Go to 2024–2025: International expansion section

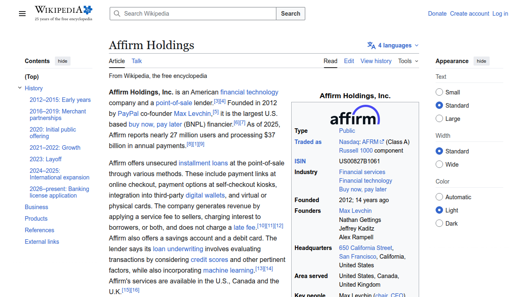point(59,174)
